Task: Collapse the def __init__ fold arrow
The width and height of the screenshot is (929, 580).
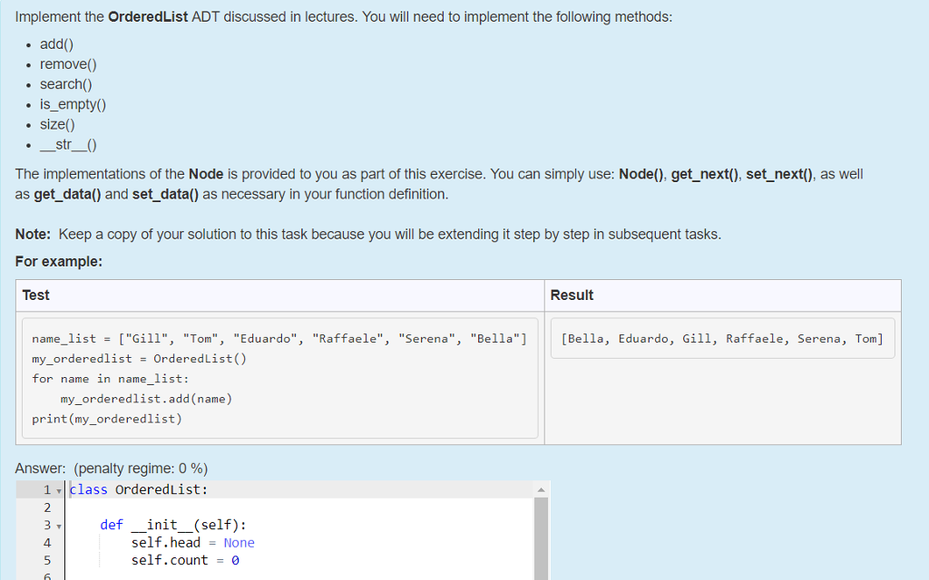Action: point(59,527)
